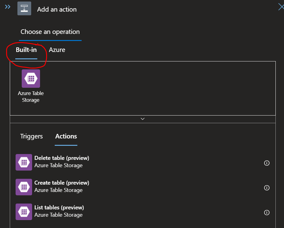
Task: Click the Create table row's storage icon
Action: 24,187
